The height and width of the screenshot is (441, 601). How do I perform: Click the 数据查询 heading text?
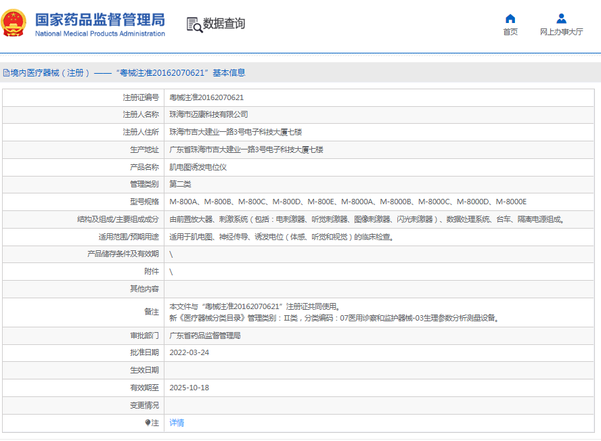[224, 24]
